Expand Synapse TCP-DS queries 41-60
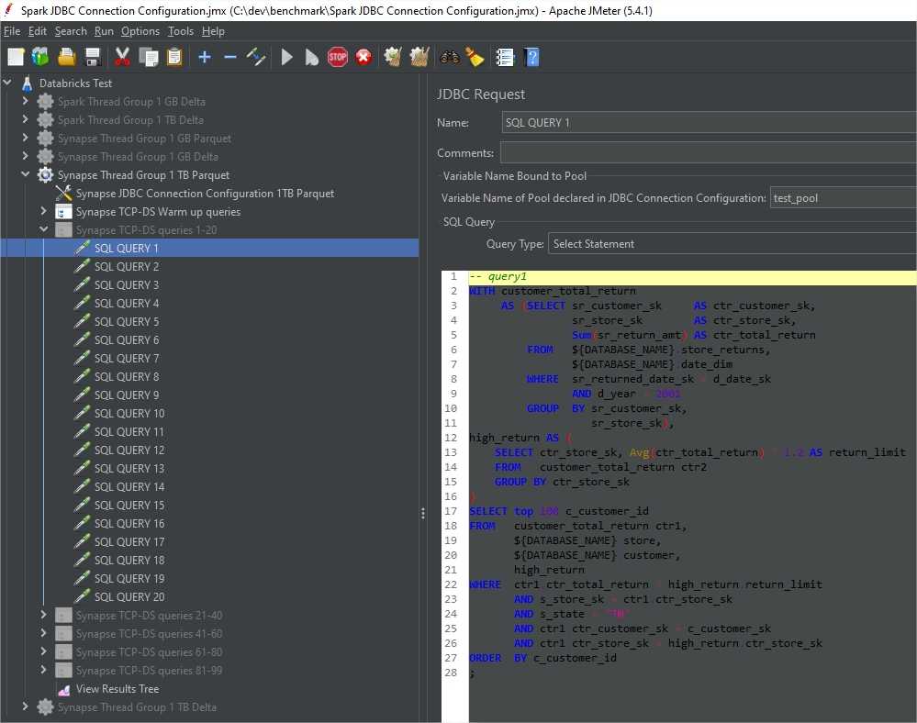This screenshot has width=917, height=723. tap(44, 633)
